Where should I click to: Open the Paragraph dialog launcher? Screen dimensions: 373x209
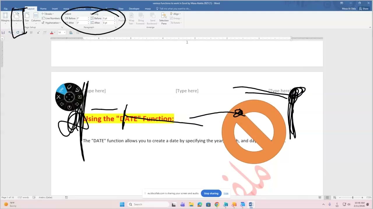(116, 27)
